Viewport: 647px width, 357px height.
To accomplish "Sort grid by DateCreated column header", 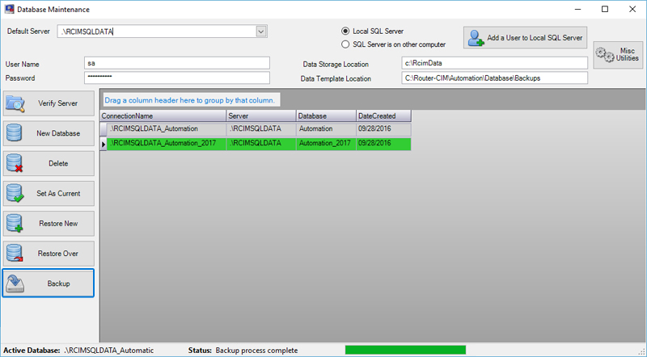I will (383, 116).
